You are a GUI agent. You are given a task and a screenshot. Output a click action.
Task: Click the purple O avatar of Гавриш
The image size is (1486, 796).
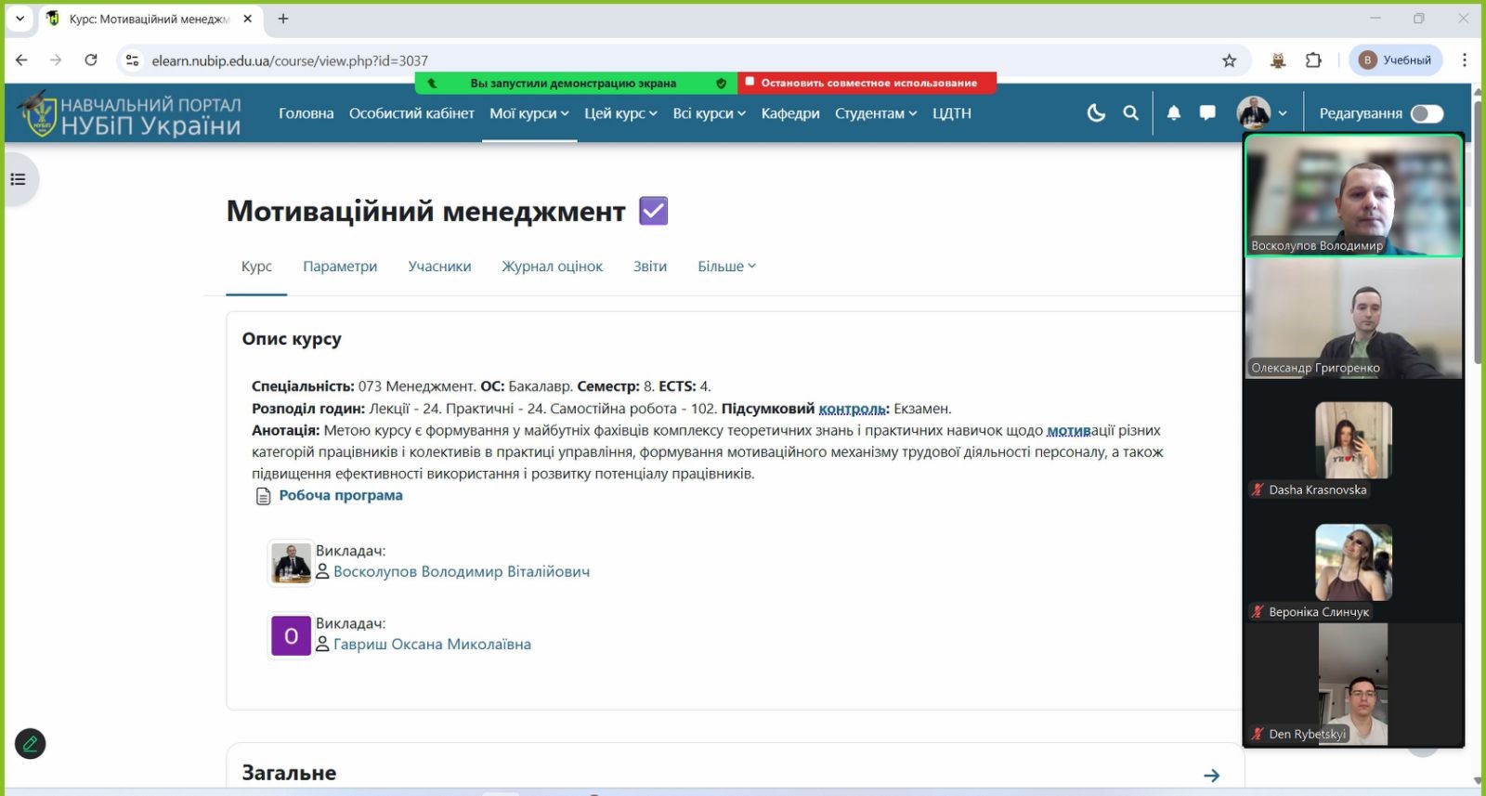tap(291, 635)
